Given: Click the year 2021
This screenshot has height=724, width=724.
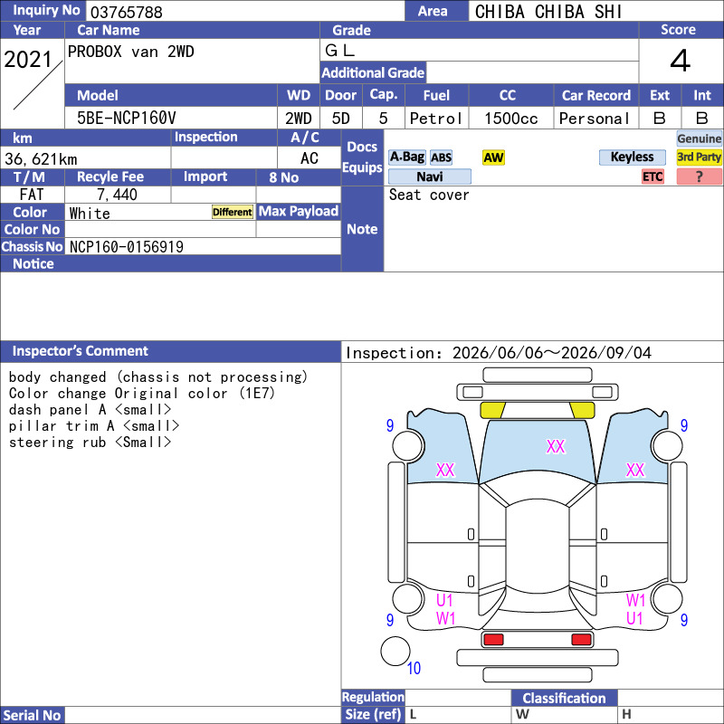Looking at the screenshot, I should 28,60.
